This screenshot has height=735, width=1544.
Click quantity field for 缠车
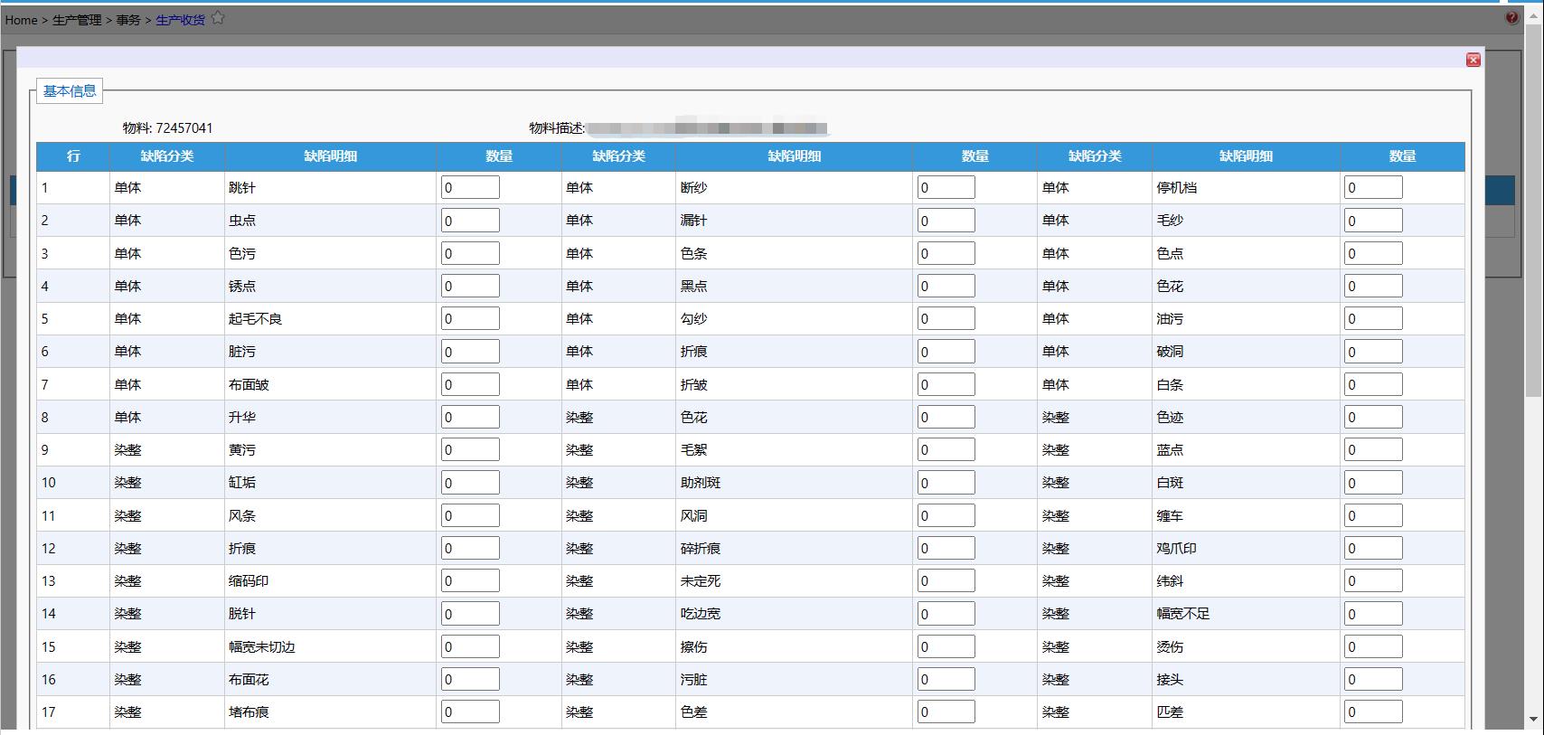tap(1373, 515)
